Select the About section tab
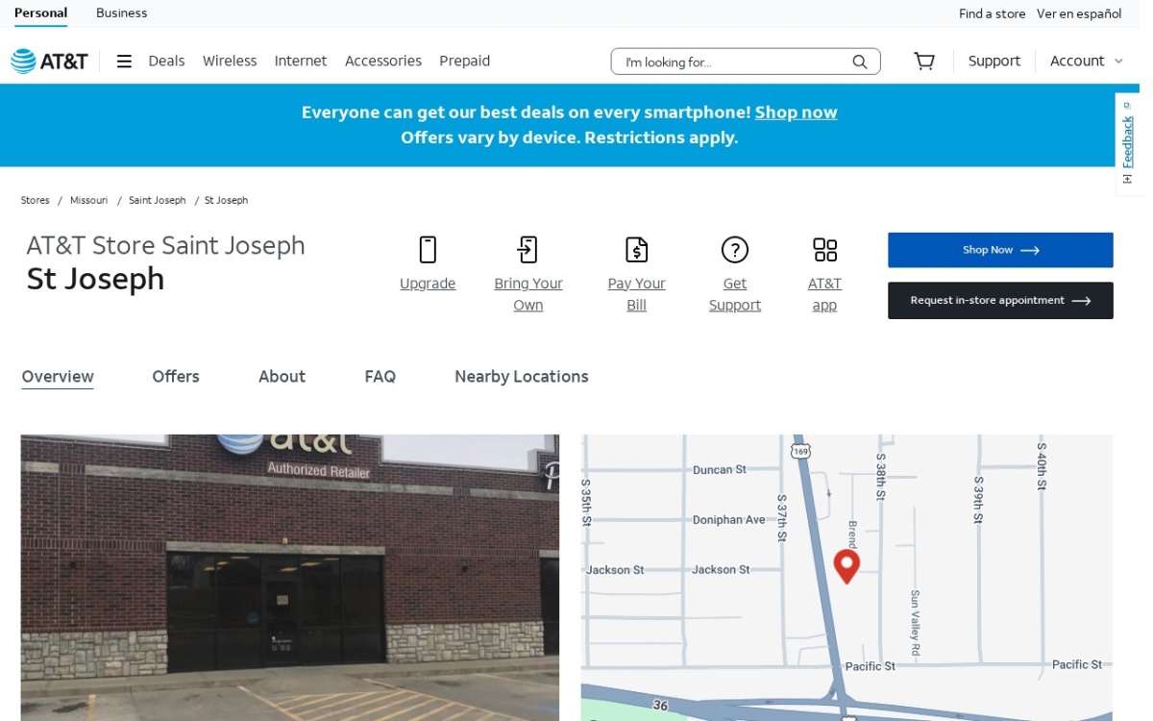 pos(282,377)
